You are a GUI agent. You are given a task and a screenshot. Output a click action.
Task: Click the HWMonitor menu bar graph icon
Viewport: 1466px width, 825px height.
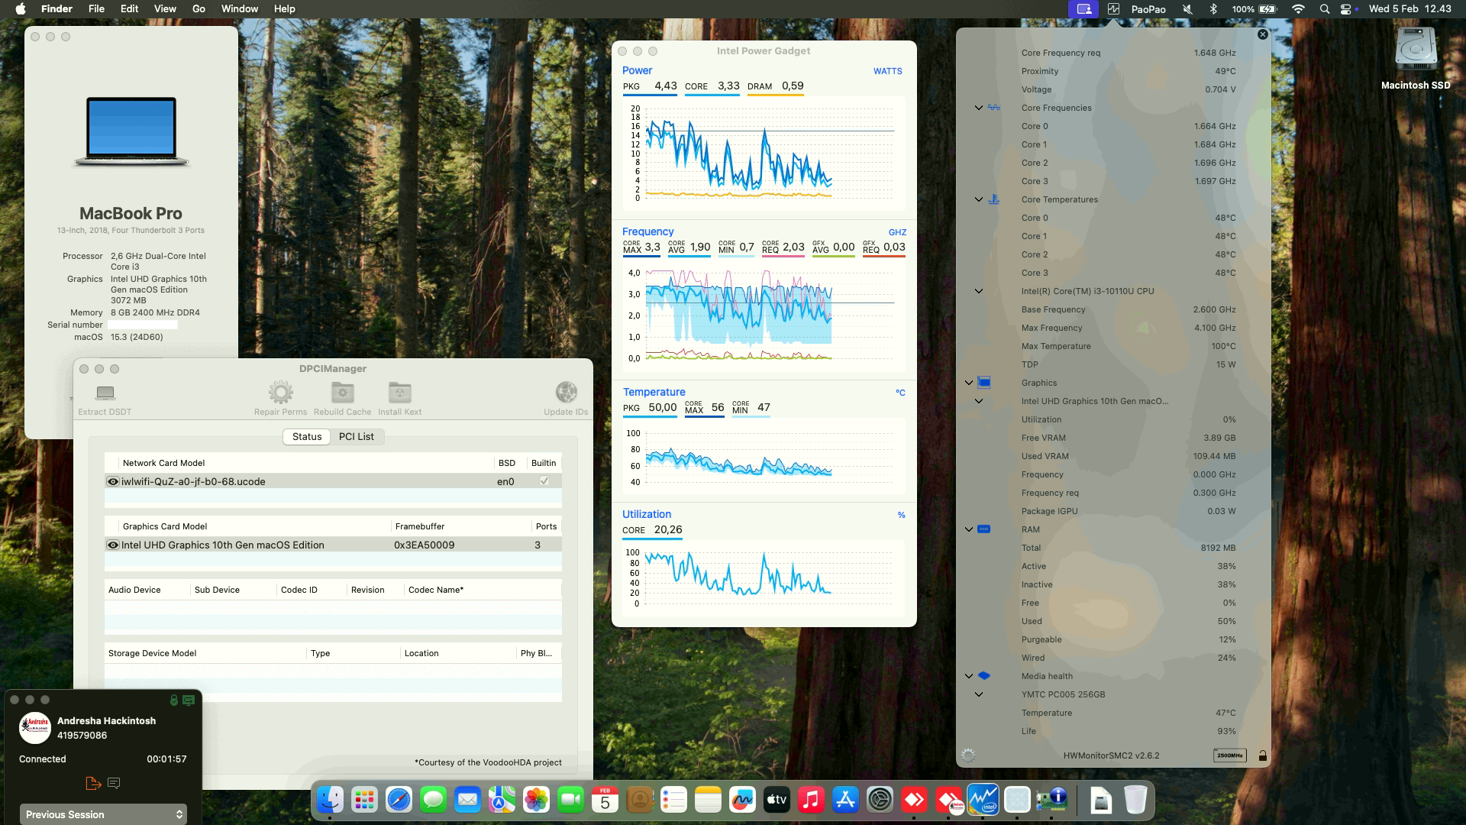[x=1114, y=9]
